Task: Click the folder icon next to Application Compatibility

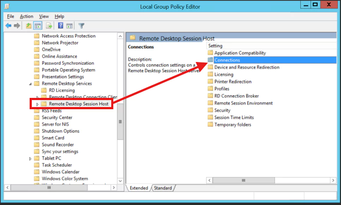Action: pyautogui.click(x=210, y=53)
